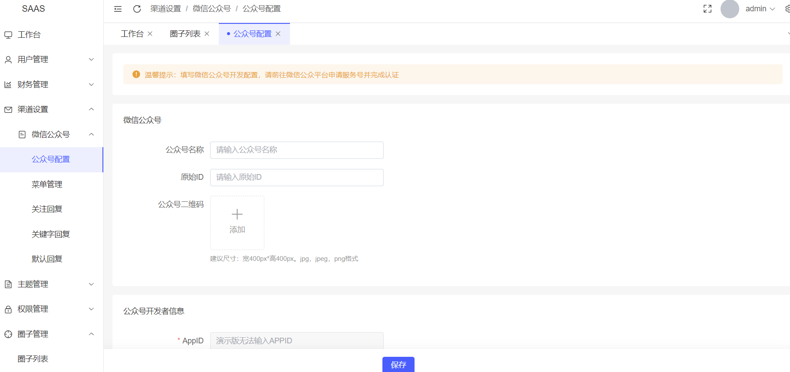Open 圈子列表 in the sidebar
The height and width of the screenshot is (372, 790).
click(x=52, y=359)
